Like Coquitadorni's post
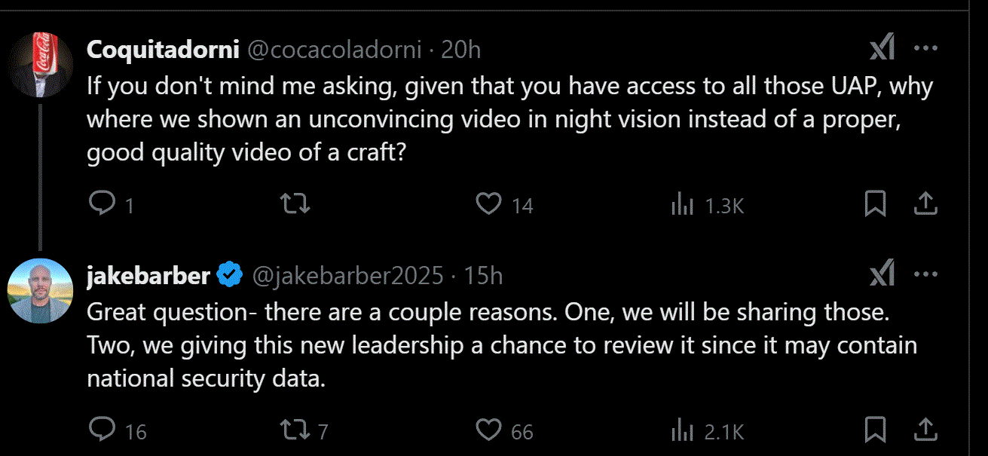This screenshot has width=988, height=456. 490,204
